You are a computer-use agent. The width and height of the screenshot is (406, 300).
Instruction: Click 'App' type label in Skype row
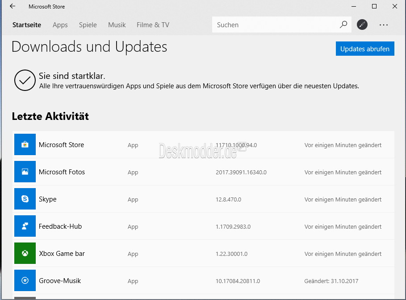(x=133, y=200)
